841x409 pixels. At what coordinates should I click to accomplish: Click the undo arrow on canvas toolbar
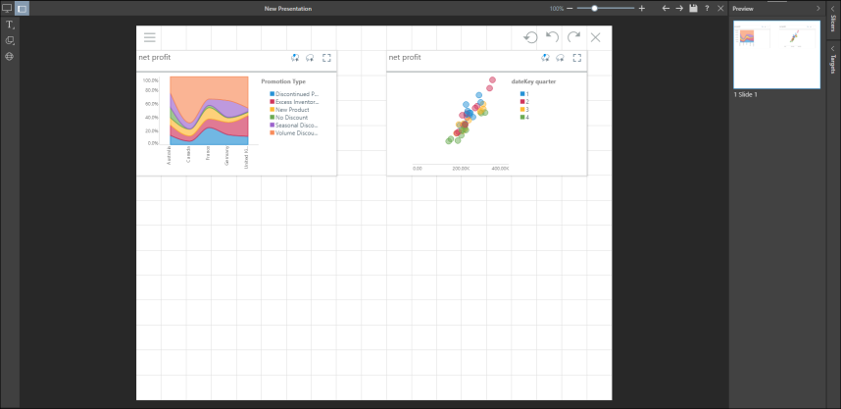tap(552, 37)
